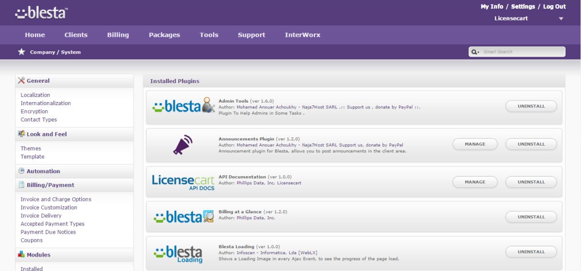Click the Blesta logo in the header
Image resolution: width=581 pixels, height=271 pixels.
[42, 13]
